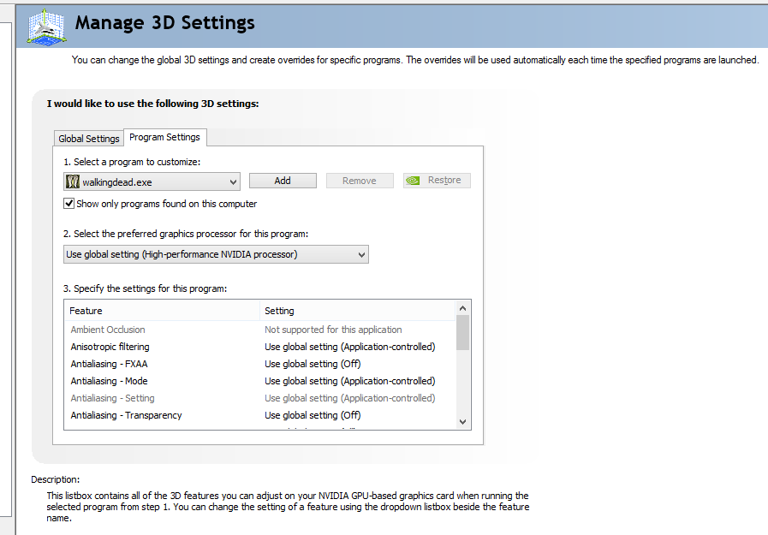The height and width of the screenshot is (535, 768).
Task: Click the NVIDIA logo on the Restore button
Action: pos(413,180)
